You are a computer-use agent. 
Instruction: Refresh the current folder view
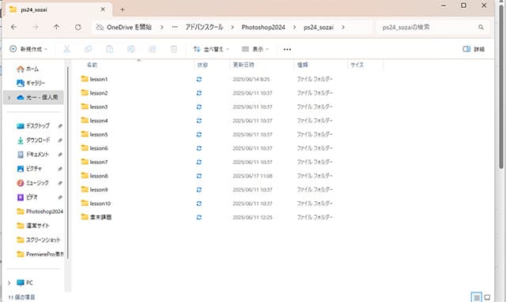coord(78,28)
